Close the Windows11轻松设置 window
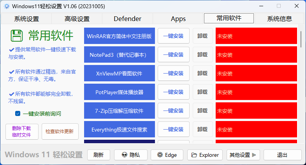The image size is (306, 165). pos(297,6)
